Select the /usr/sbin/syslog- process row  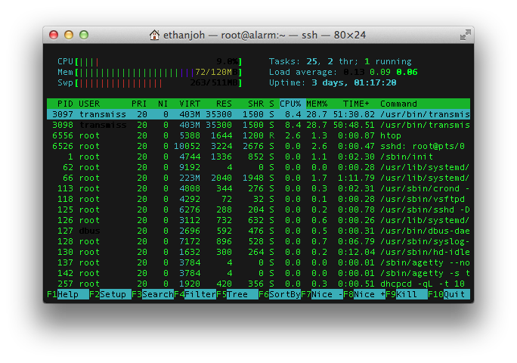pyautogui.click(x=258, y=241)
